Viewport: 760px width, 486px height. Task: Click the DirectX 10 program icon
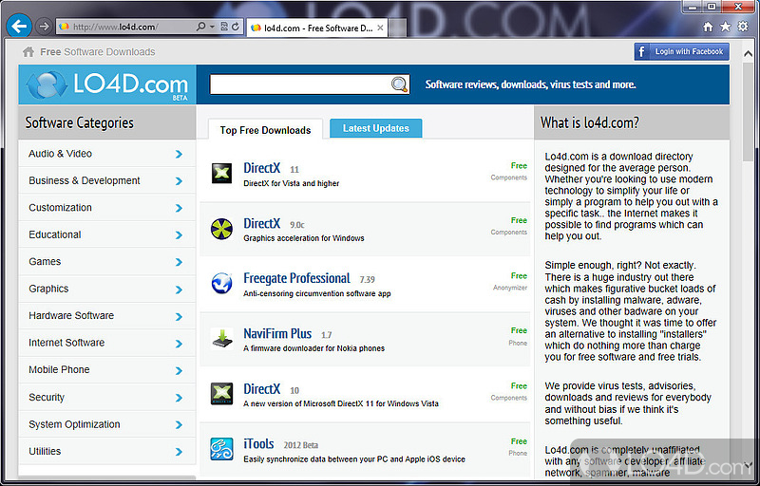click(x=221, y=394)
